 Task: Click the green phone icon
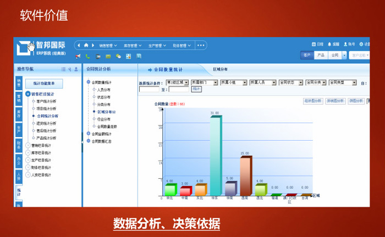87,56
